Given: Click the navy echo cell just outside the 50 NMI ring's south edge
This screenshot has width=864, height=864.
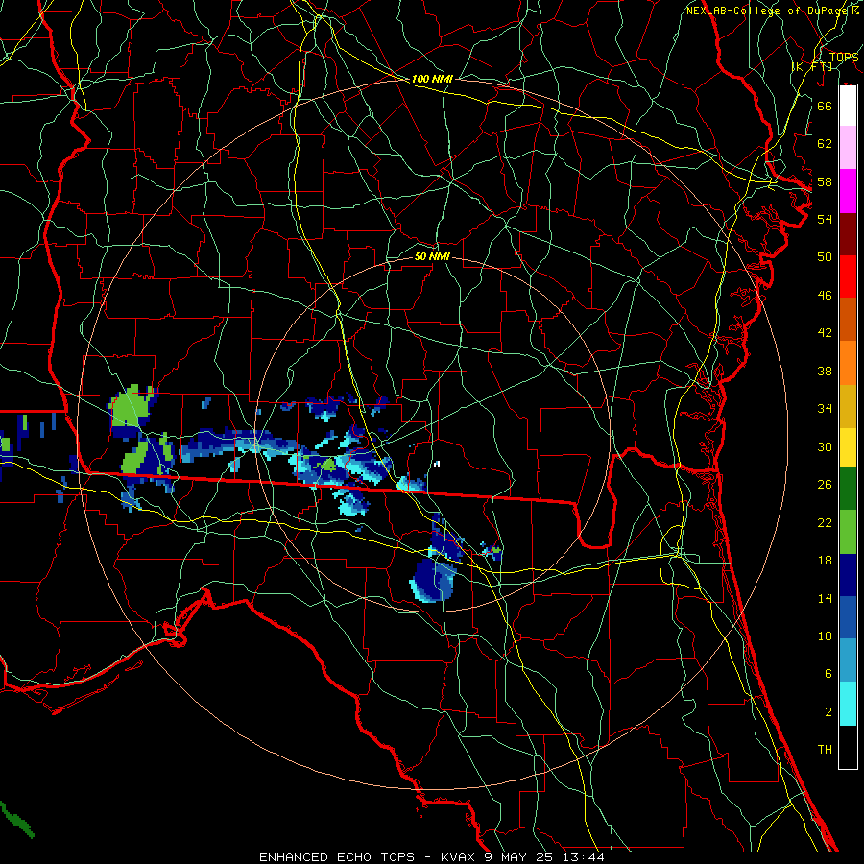Looking at the screenshot, I should click(x=434, y=580).
